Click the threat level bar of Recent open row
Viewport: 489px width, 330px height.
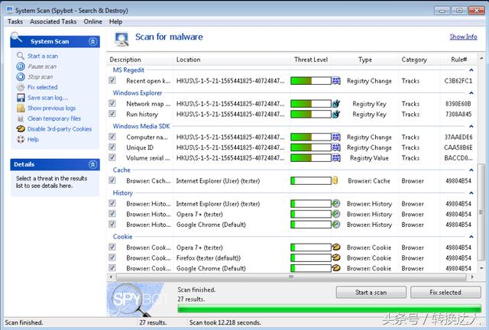(x=311, y=81)
